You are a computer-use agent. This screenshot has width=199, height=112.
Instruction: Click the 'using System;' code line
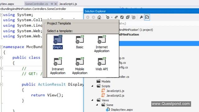point(18,15)
